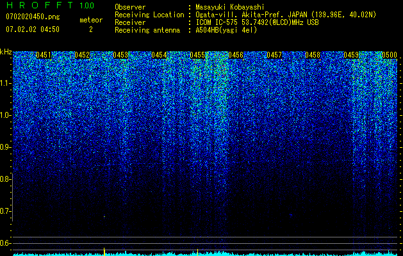Click the 0.9 kHz axis label
403x256 pixels.
[x=6, y=147]
